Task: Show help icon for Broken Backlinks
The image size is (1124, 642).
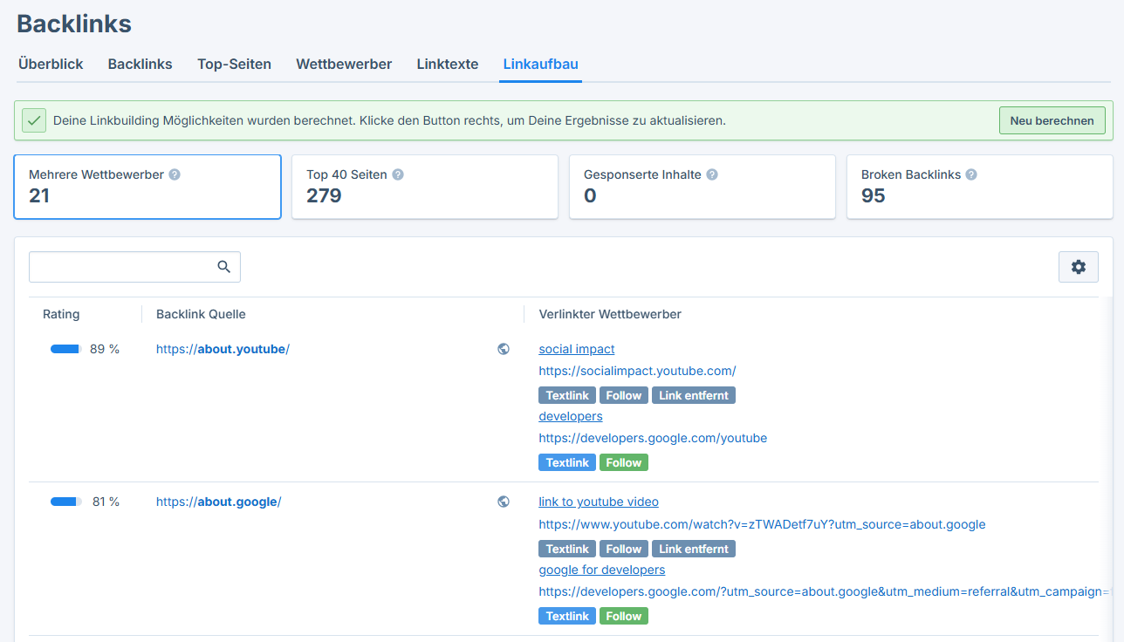Action: tap(971, 174)
